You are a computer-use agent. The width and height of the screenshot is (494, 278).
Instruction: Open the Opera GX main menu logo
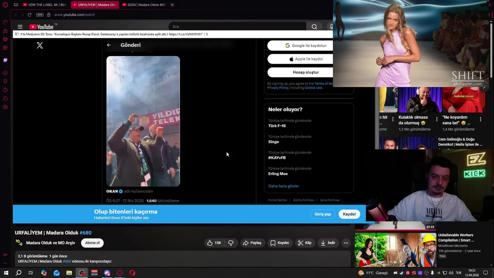point(5,5)
